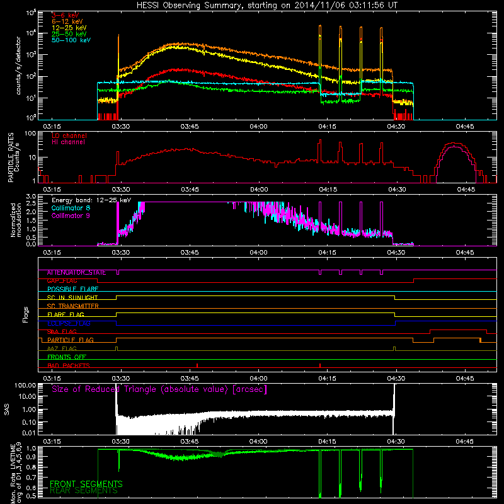Click the 03:15 tick under the SAS panel

(52, 442)
